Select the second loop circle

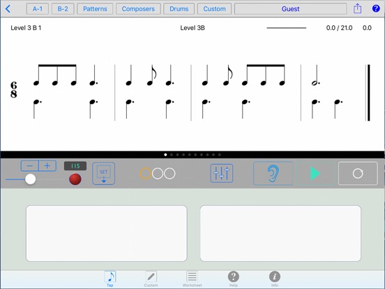pos(158,174)
